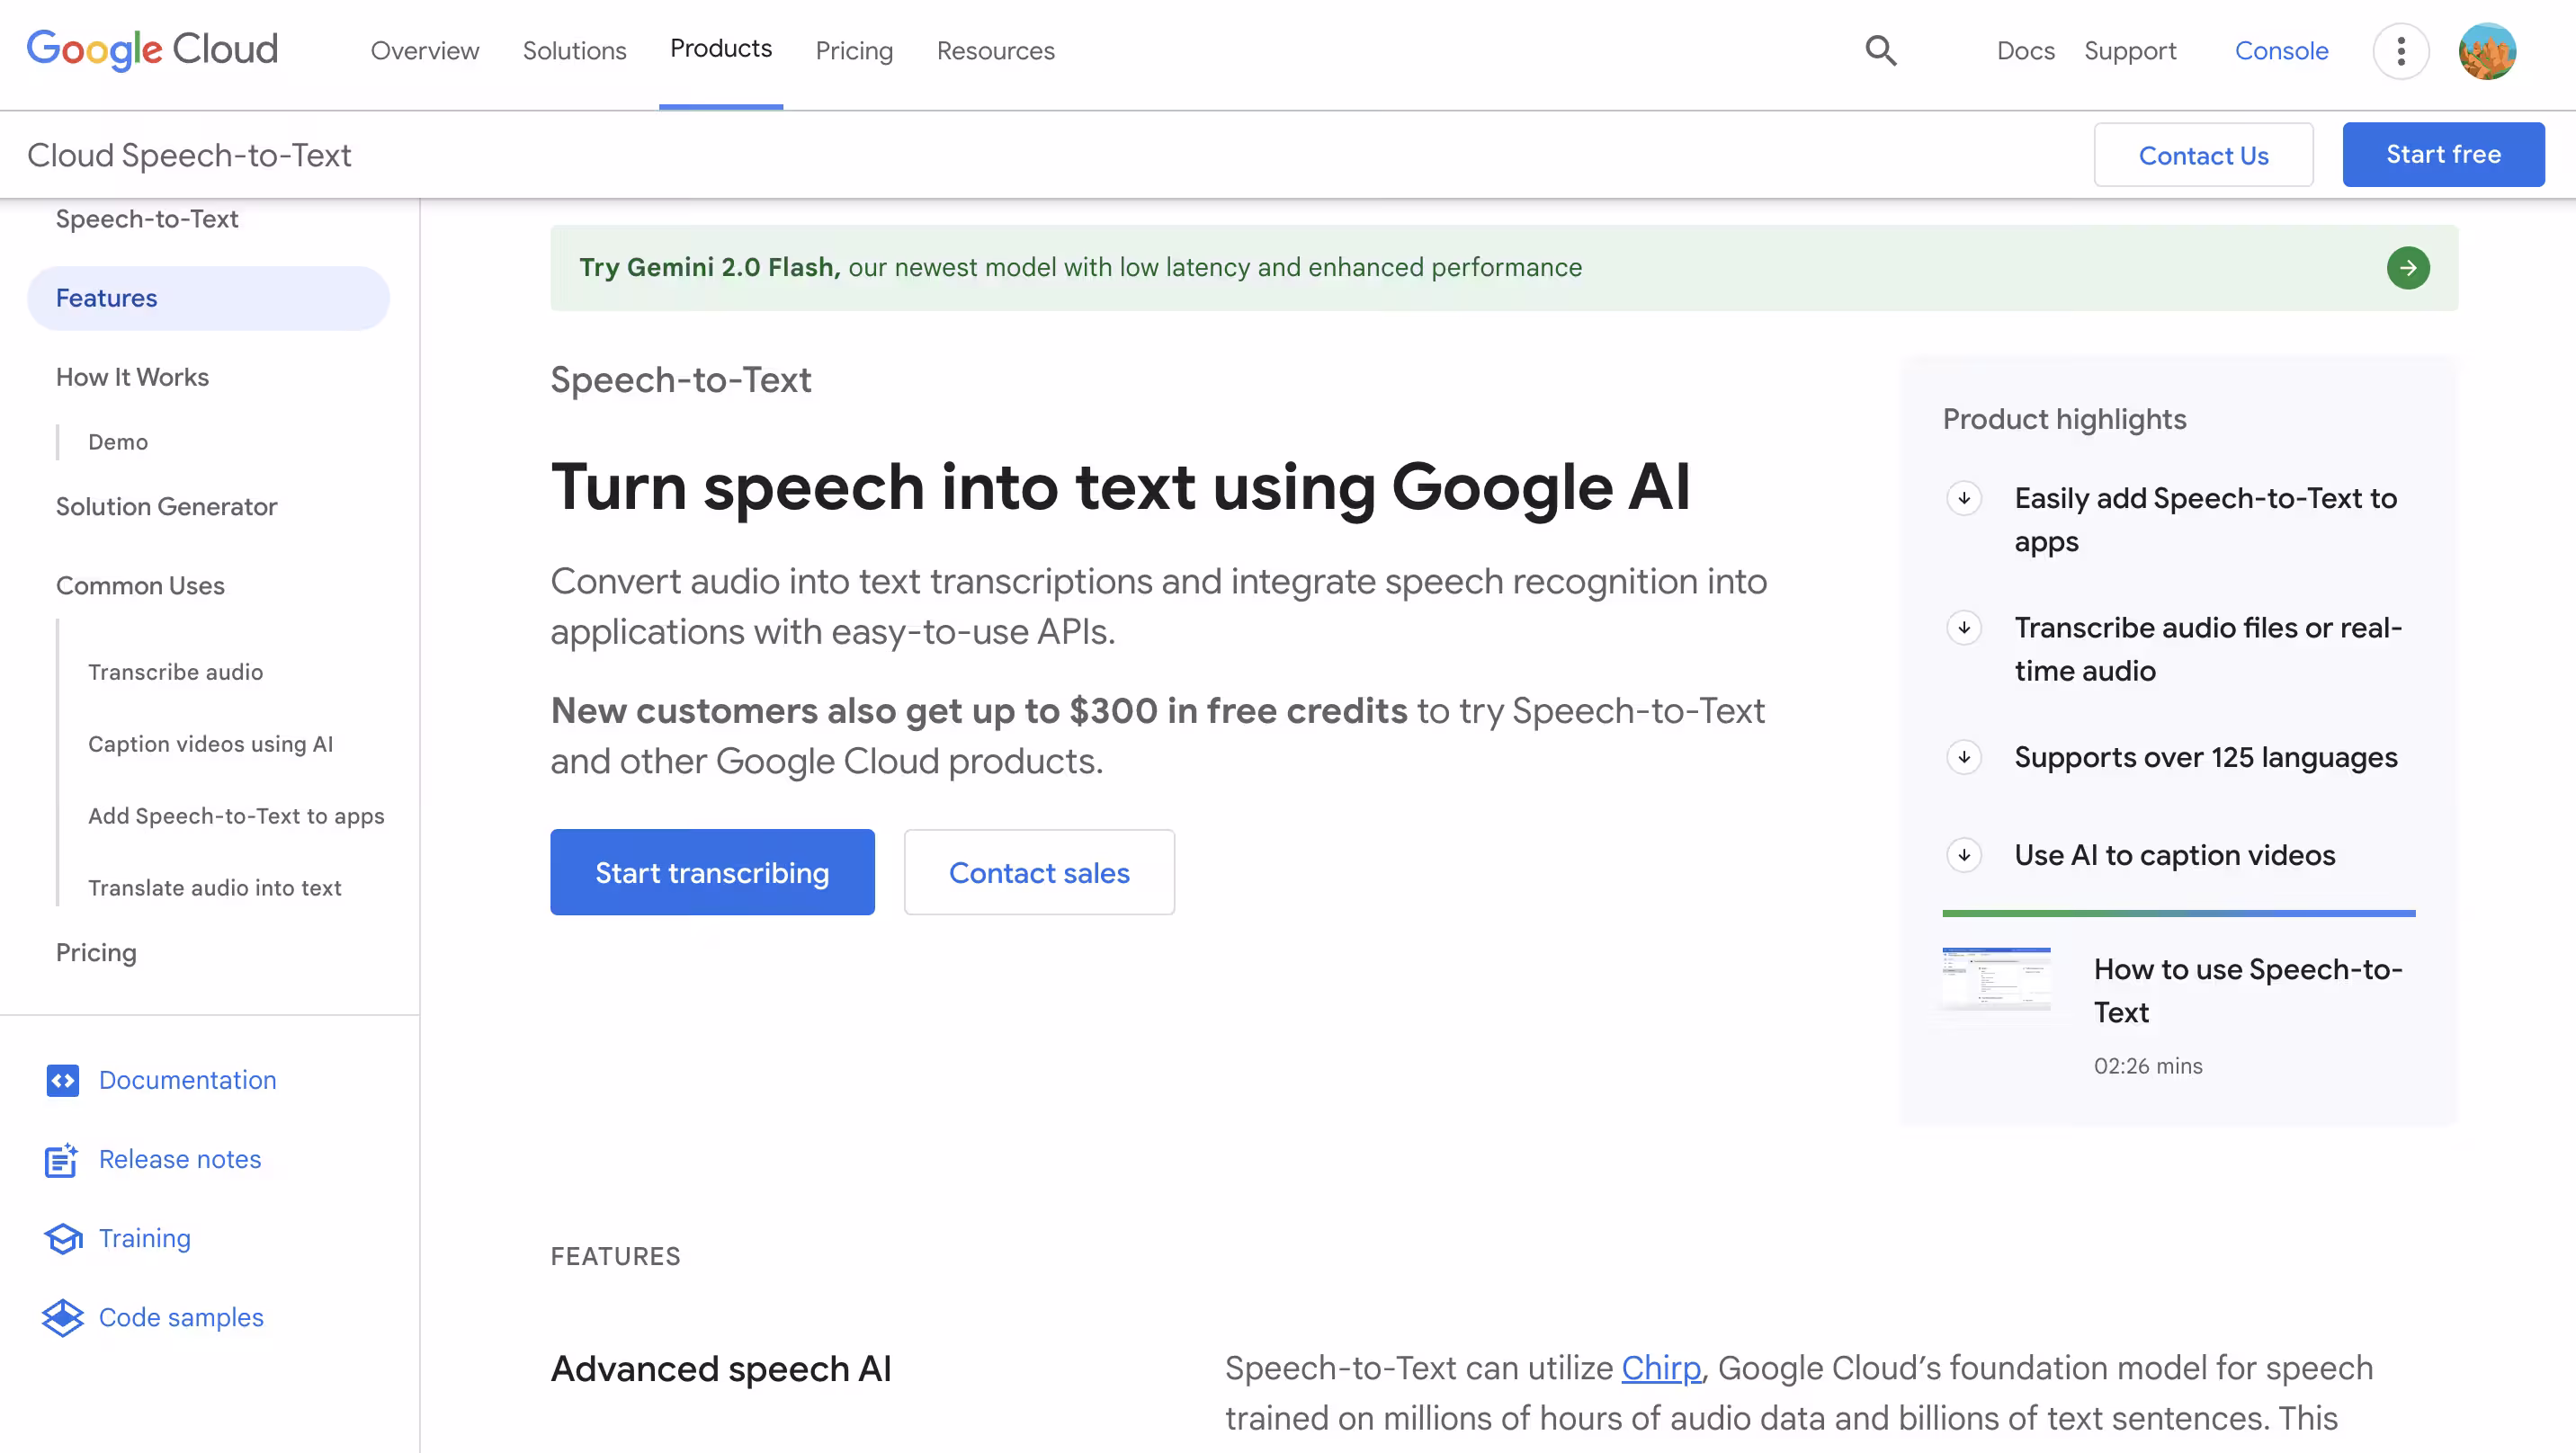Viewport: 2576px width, 1453px height.
Task: Play the 'How to use Speech-to-Text' video thumbnail
Action: pos(1996,978)
